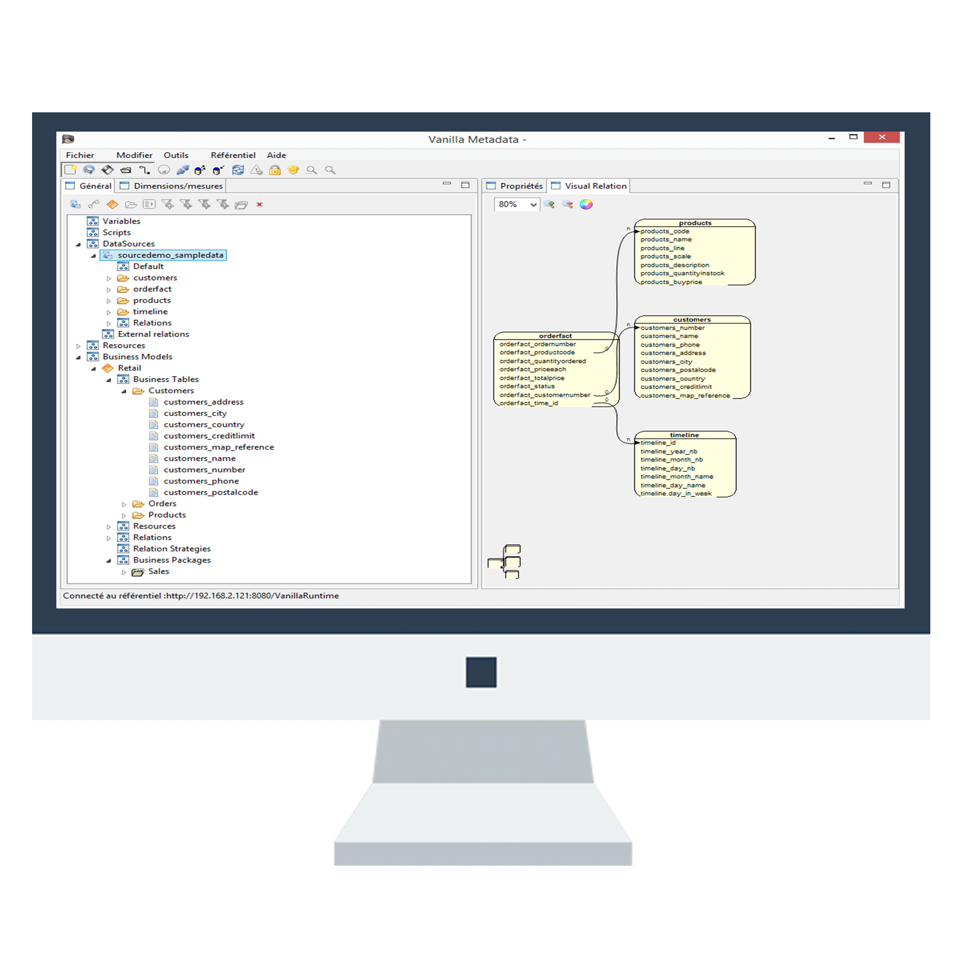Maximize the left Général panel

pos(465,185)
